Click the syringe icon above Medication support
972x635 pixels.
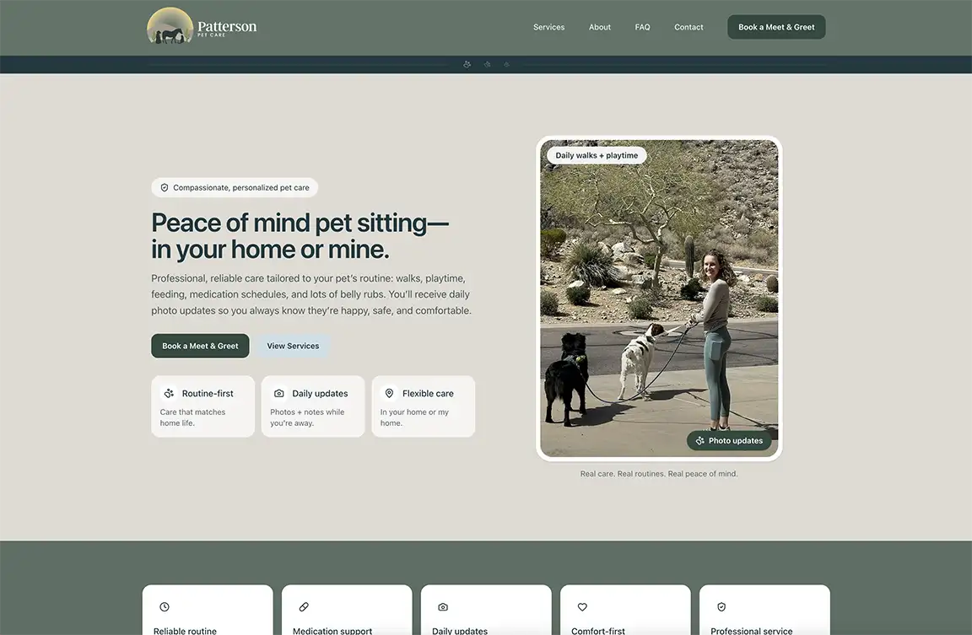[303, 605]
